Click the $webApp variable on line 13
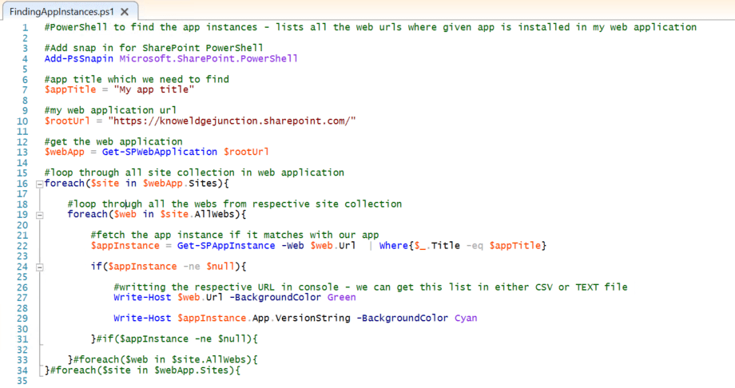The height and width of the screenshot is (388, 735). point(64,152)
